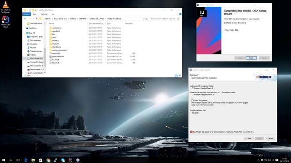The width and height of the screenshot is (291, 163).
Task: Open the Ver ribbon tab
Action: (x=53, y=14)
